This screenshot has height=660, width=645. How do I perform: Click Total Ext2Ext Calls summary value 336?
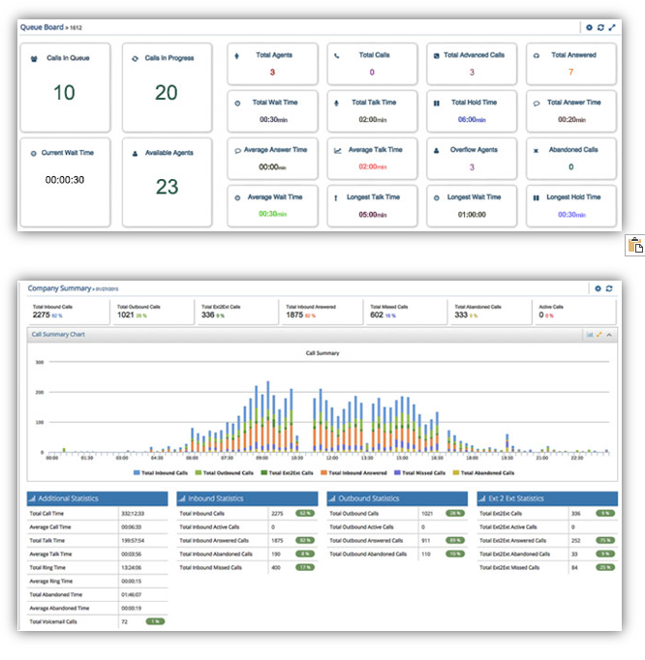pos(207,315)
